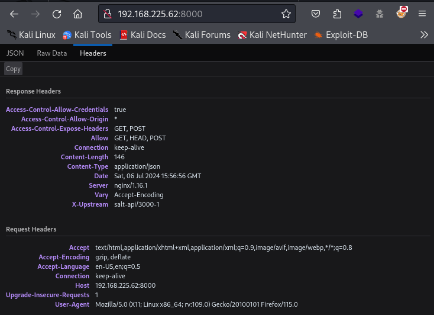This screenshot has width=434, height=315.
Task: Open the Kali Tools bookmark
Action: tap(87, 35)
